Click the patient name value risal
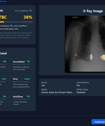The width and height of the screenshot is (105, 126). [x=43, y=85]
